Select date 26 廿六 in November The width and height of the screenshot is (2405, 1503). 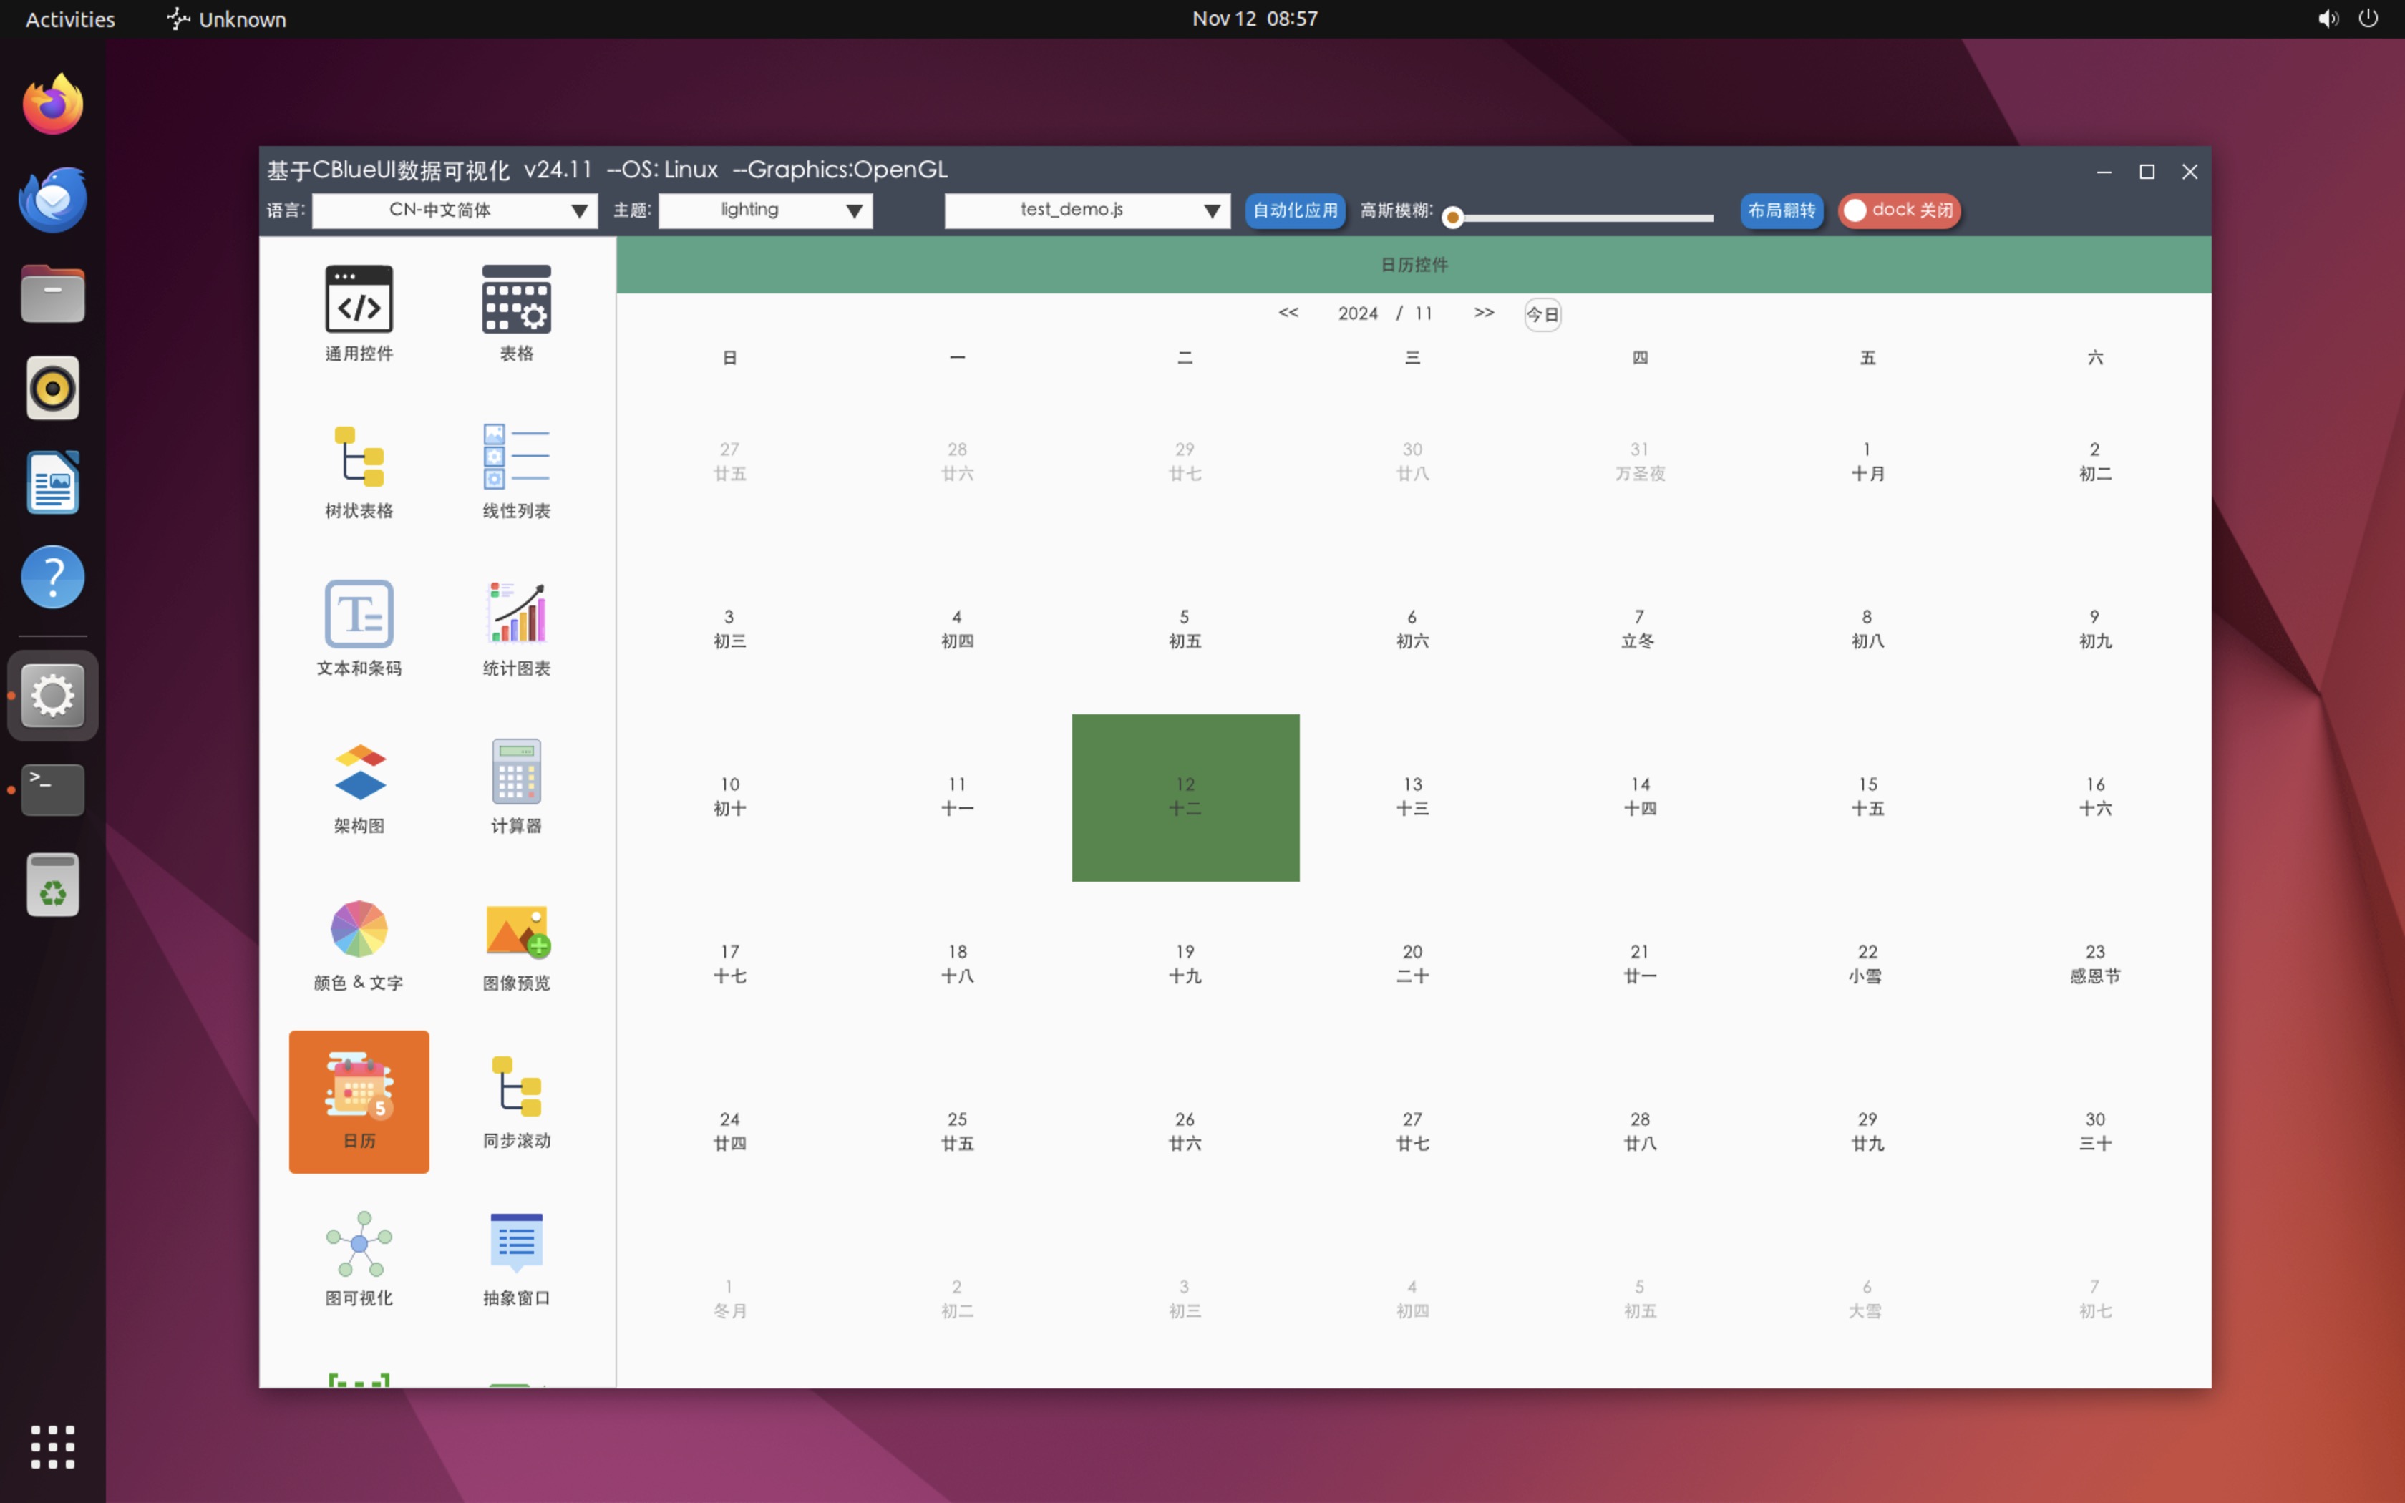(x=1185, y=1132)
